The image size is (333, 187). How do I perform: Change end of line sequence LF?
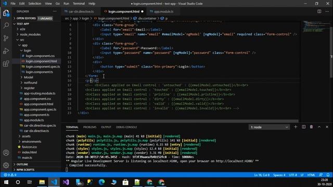pos(302,175)
